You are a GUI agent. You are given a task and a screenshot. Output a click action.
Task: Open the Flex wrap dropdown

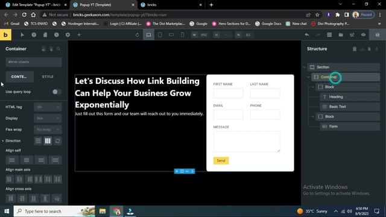tap(48, 130)
